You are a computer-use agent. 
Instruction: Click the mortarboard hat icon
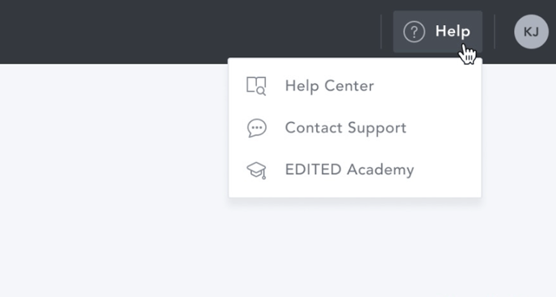coord(256,170)
